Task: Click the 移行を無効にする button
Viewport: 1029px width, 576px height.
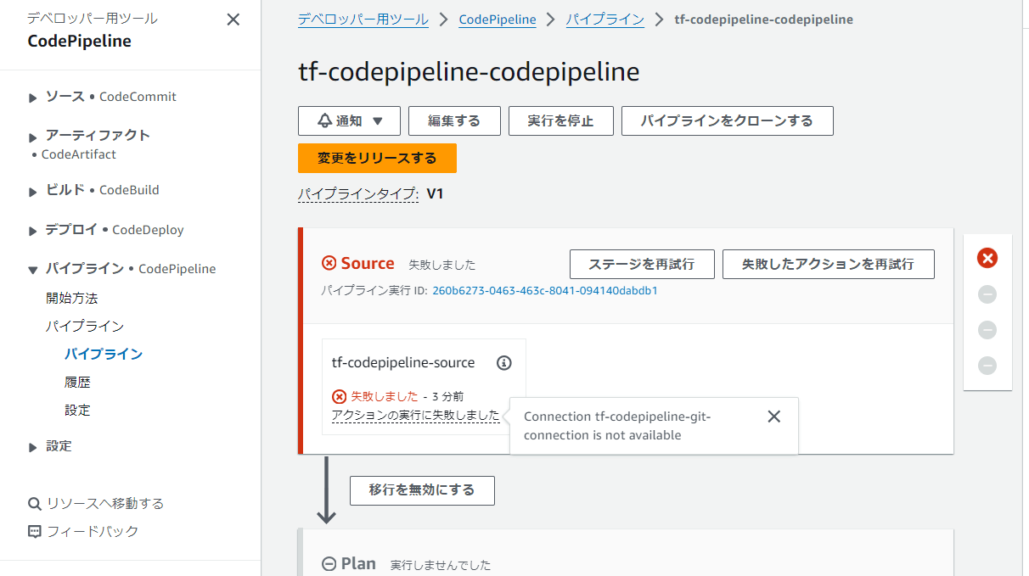Action: [x=422, y=489]
